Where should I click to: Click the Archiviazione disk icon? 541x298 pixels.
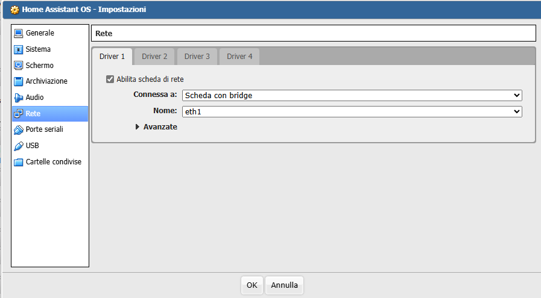pos(18,81)
